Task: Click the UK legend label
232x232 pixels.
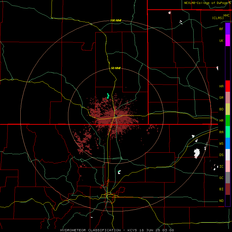Action: tap(221, 40)
